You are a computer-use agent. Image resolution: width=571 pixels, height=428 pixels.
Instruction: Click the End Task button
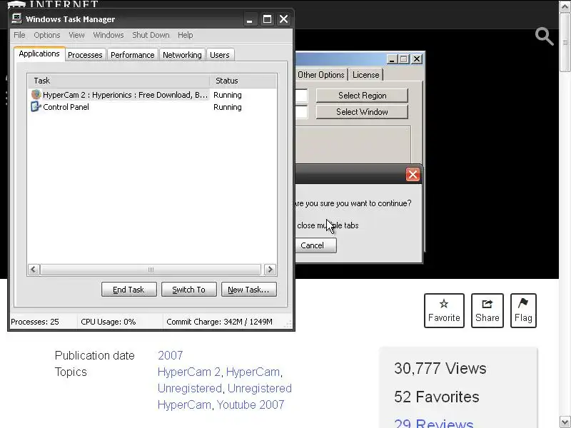[129, 290]
